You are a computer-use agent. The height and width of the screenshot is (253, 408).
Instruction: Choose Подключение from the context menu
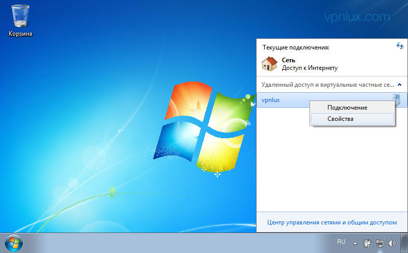pyautogui.click(x=352, y=108)
